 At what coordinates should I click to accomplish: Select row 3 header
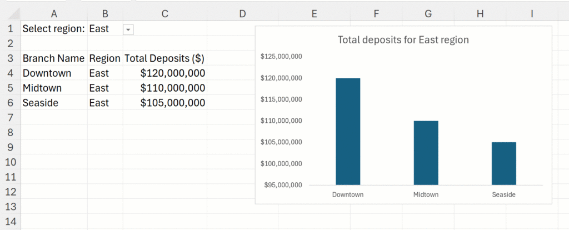(10, 58)
